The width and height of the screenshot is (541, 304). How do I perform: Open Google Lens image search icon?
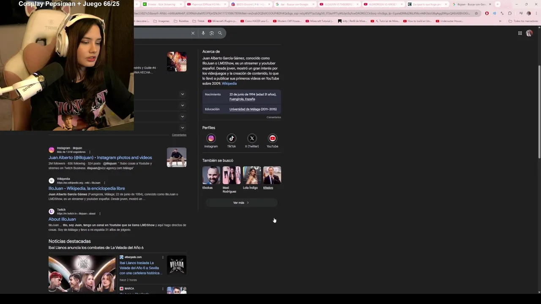click(212, 33)
